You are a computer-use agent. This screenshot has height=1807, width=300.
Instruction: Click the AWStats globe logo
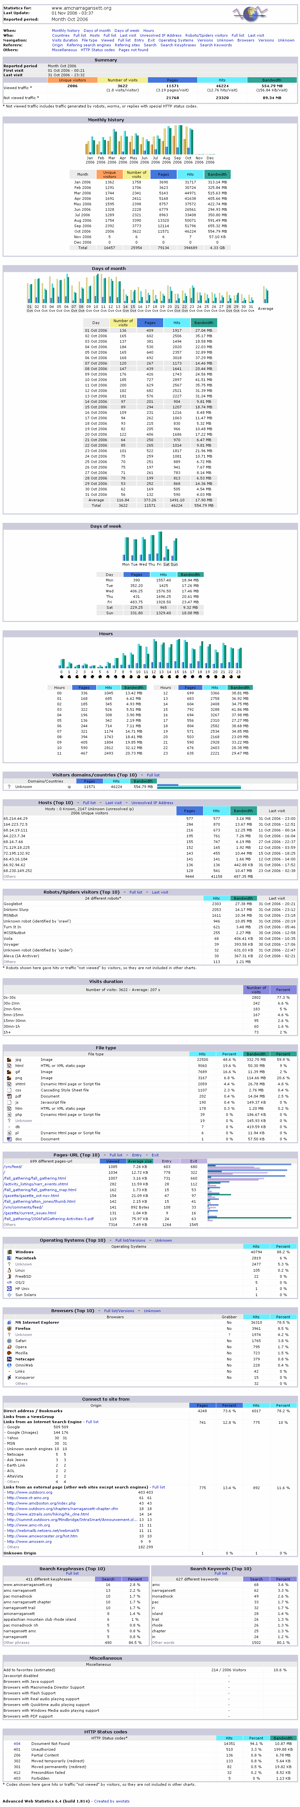pyautogui.click(x=250, y=13)
